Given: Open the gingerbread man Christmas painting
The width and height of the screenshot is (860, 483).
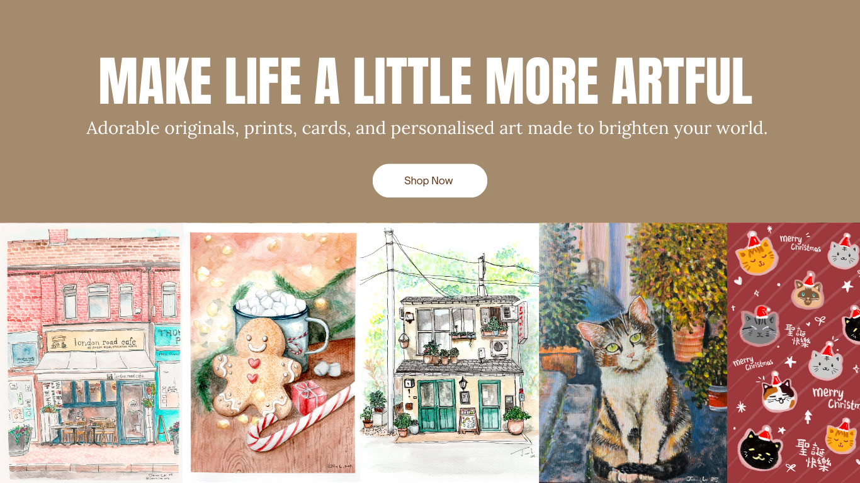Looking at the screenshot, I should tap(273, 353).
